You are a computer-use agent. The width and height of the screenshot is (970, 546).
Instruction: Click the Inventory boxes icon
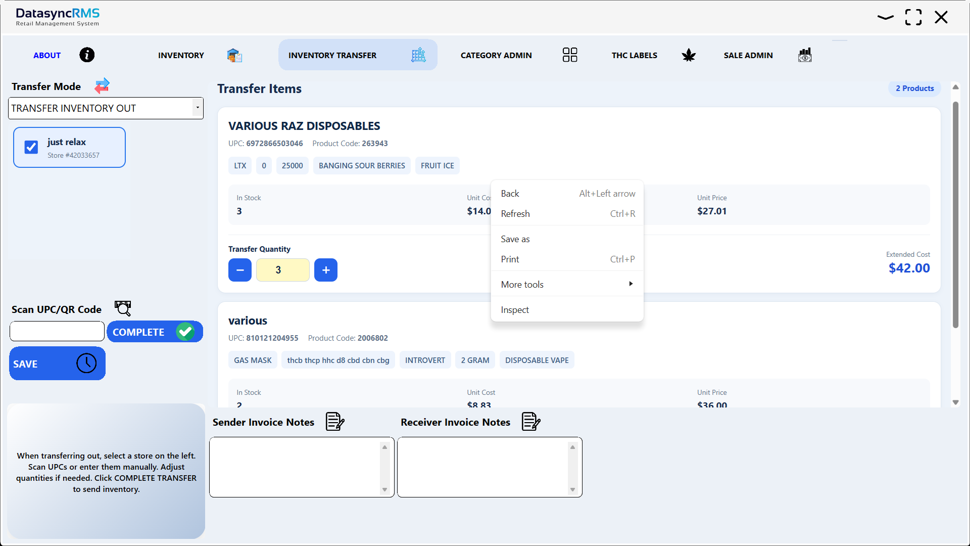pyautogui.click(x=234, y=55)
